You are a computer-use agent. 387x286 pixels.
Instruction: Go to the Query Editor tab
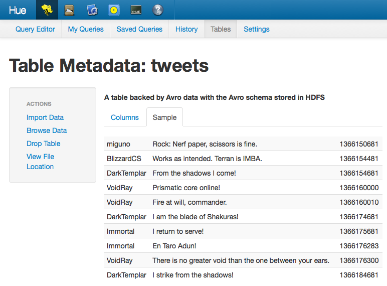coord(35,29)
